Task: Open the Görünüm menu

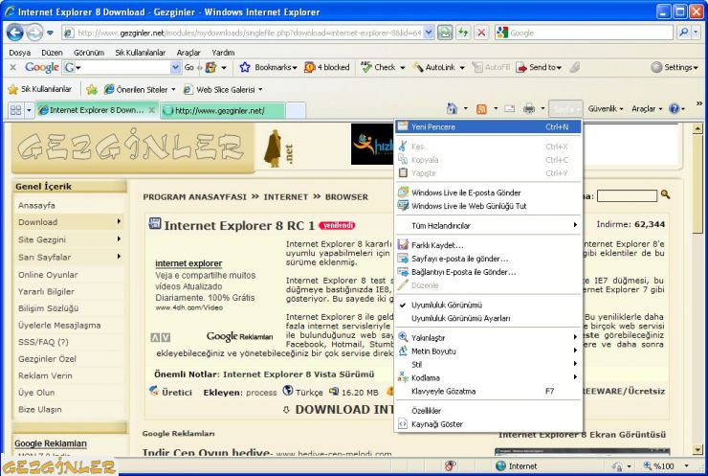Action: pyautogui.click(x=89, y=53)
